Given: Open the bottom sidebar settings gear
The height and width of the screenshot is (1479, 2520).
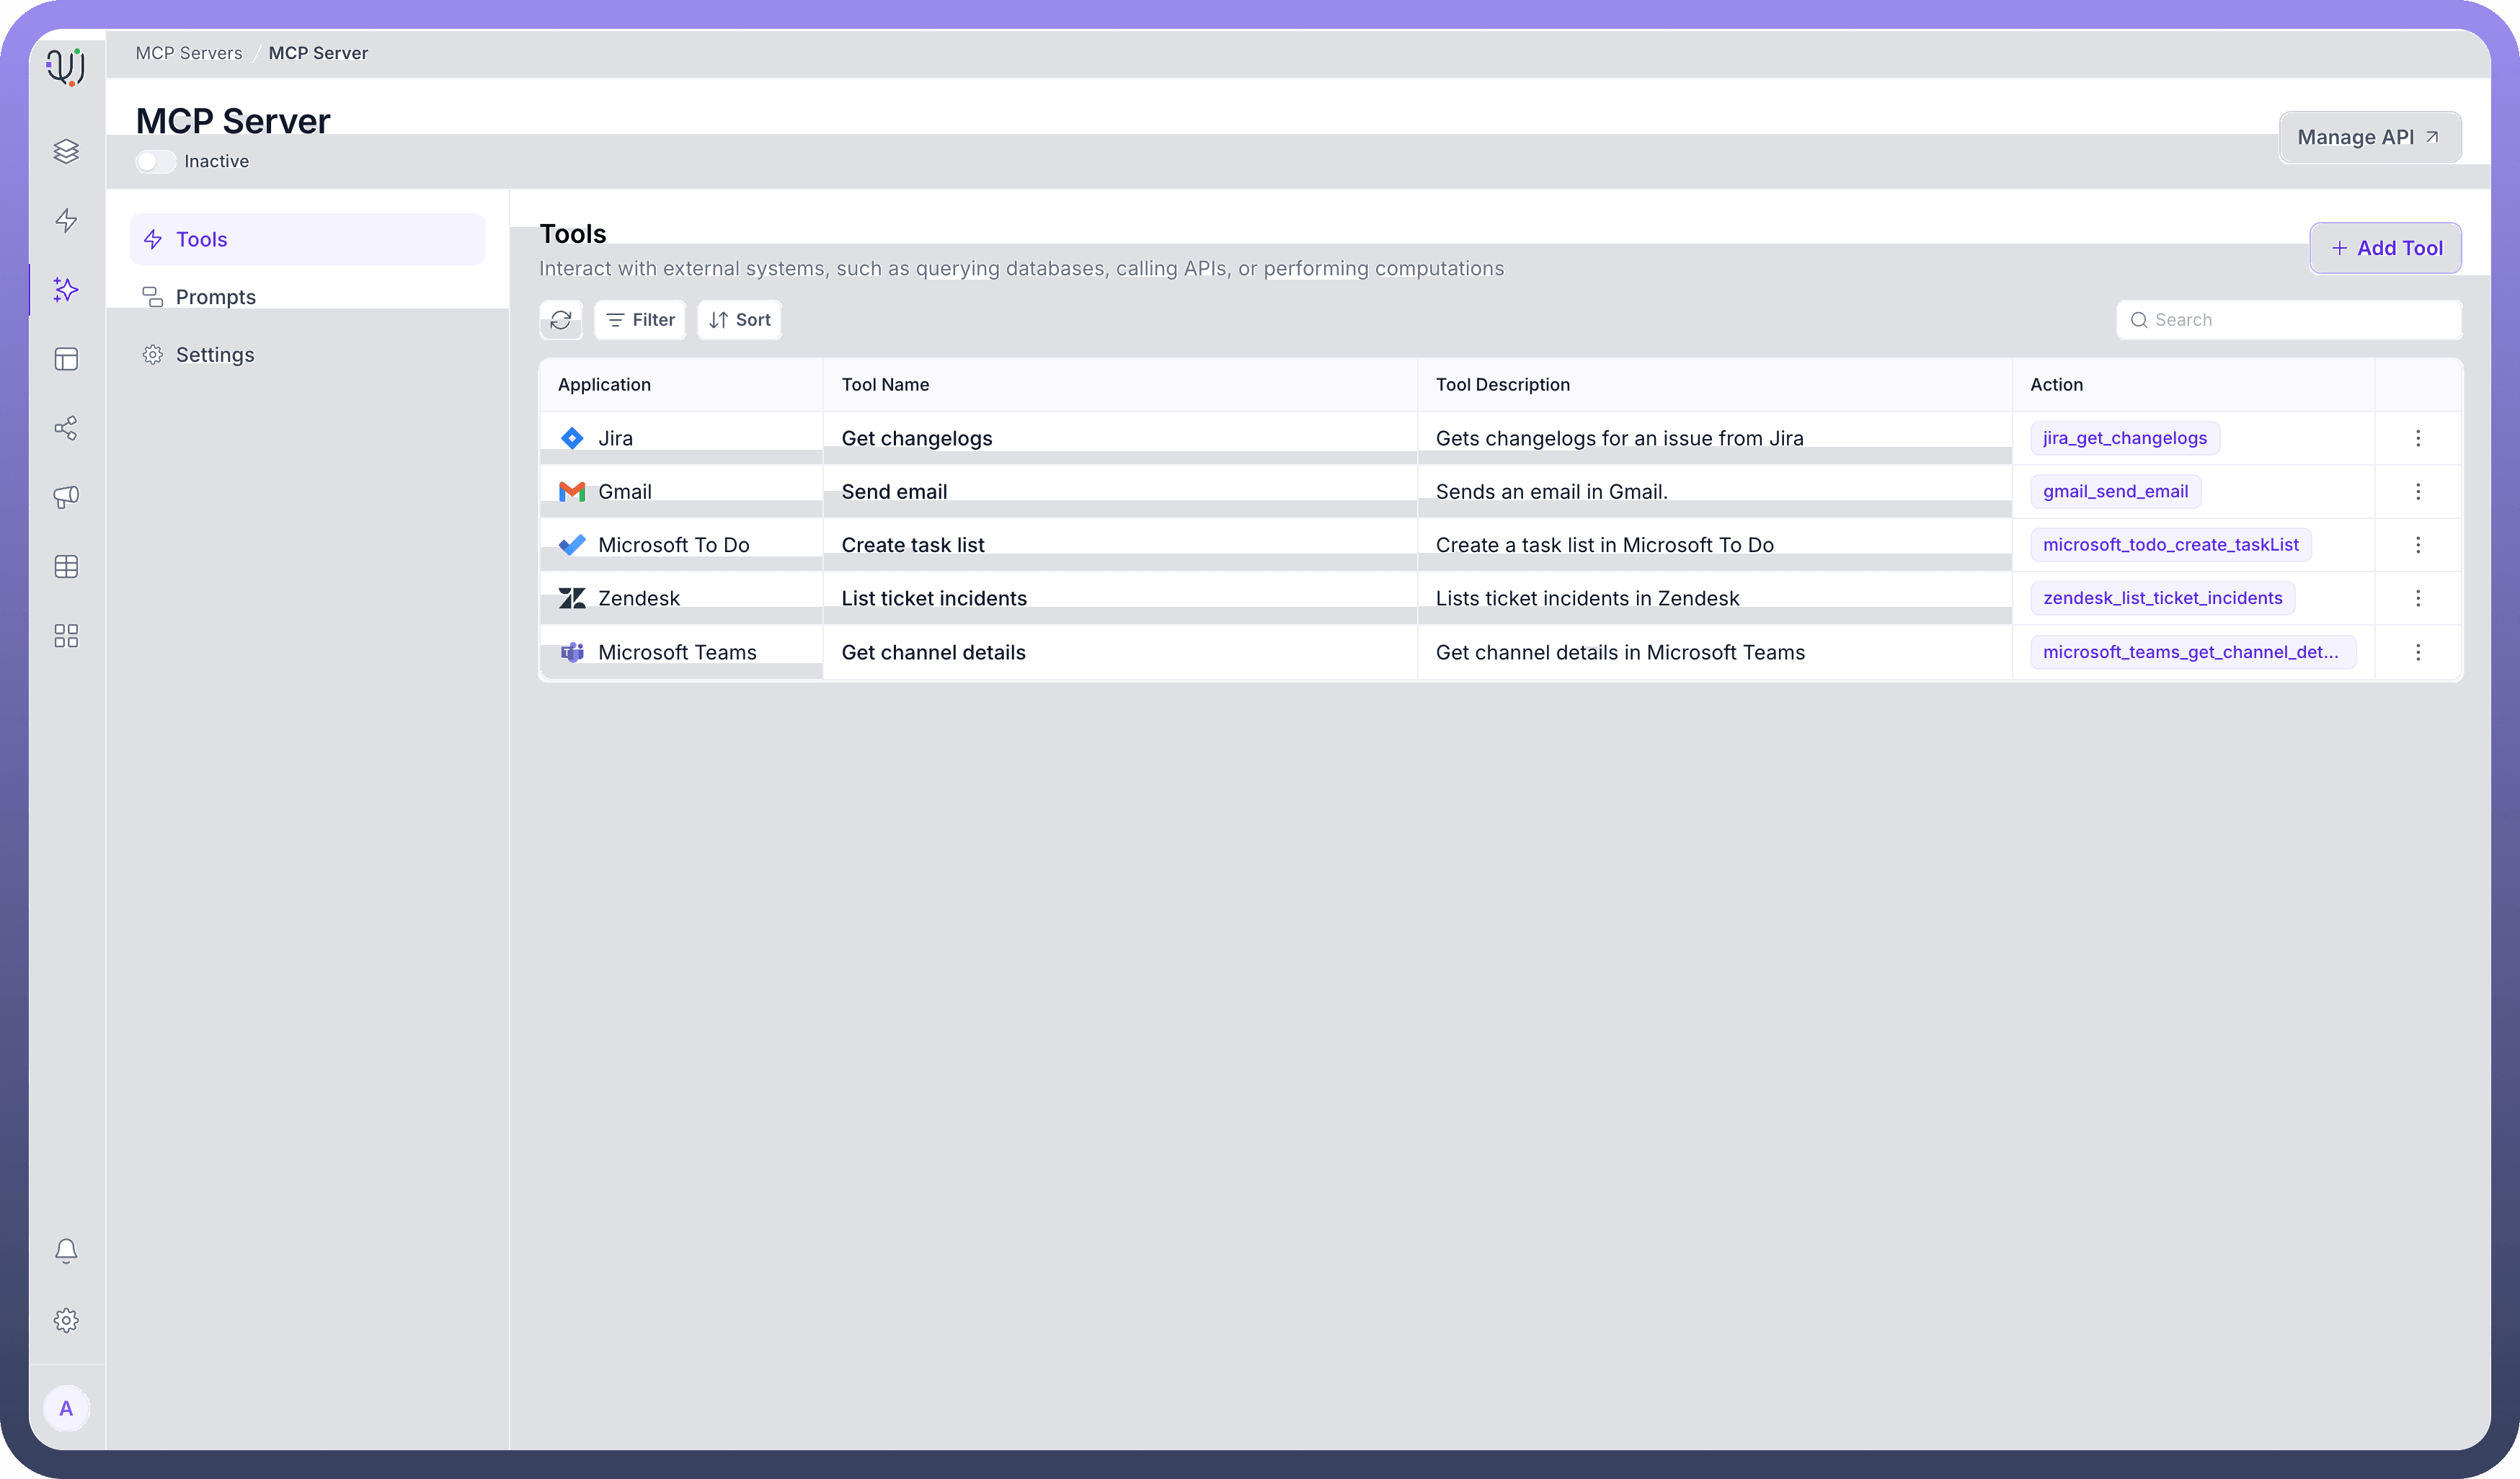Looking at the screenshot, I should [66, 1320].
